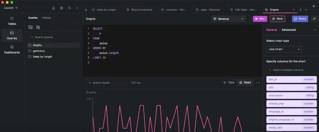Run the query
Viewport: 319px width, 132px height.
coord(260,19)
